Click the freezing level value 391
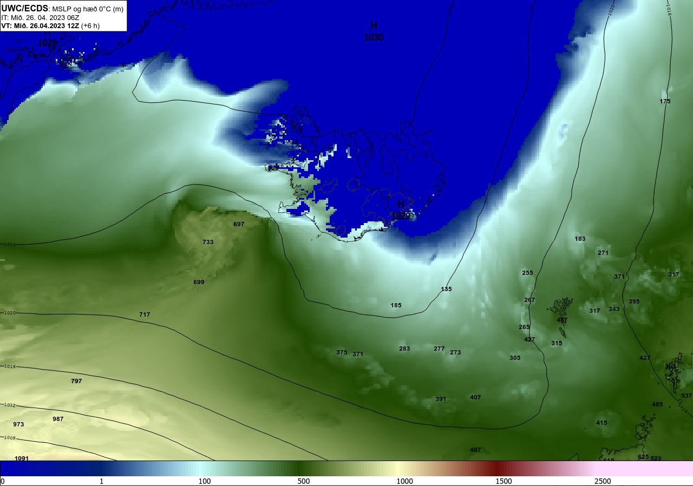Image resolution: width=693 pixels, height=486 pixels. tap(441, 399)
